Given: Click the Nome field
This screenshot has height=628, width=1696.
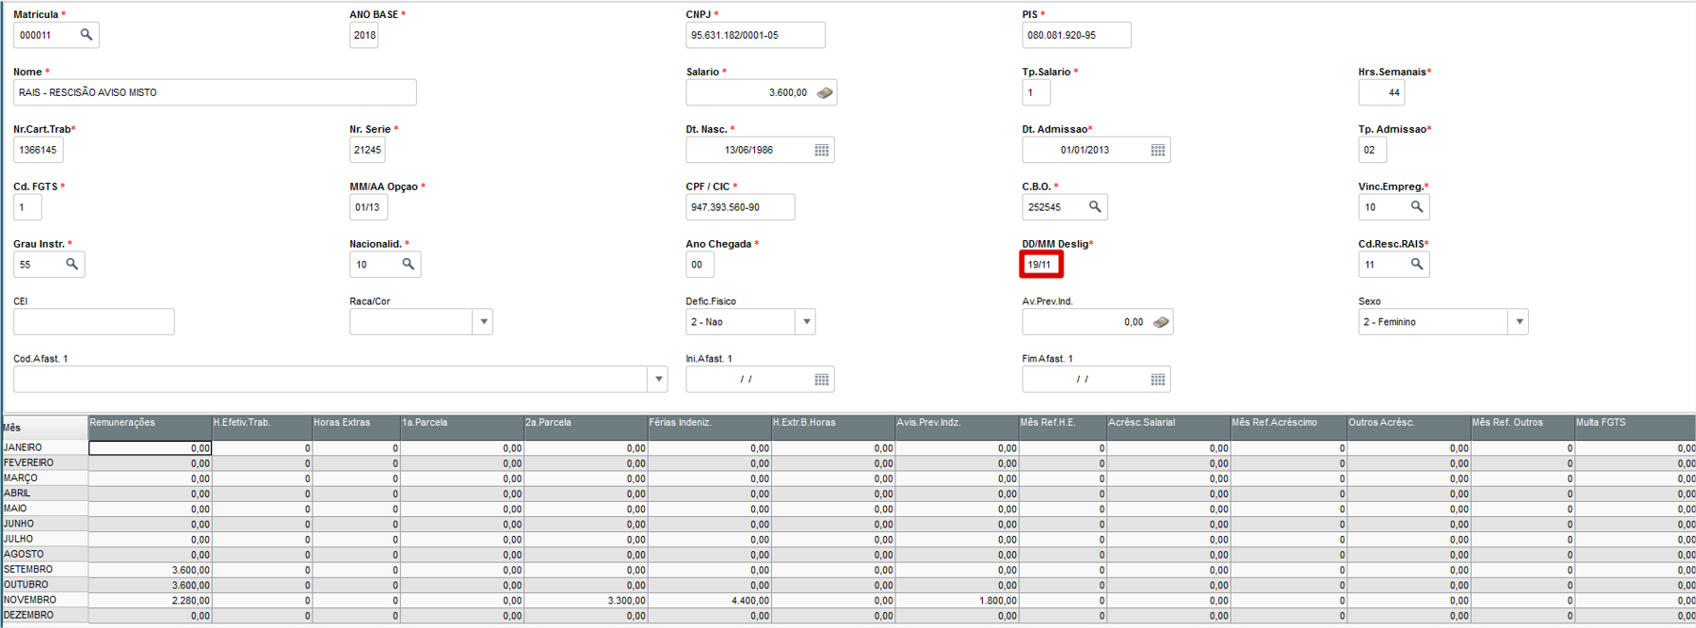Looking at the screenshot, I should 215,93.
